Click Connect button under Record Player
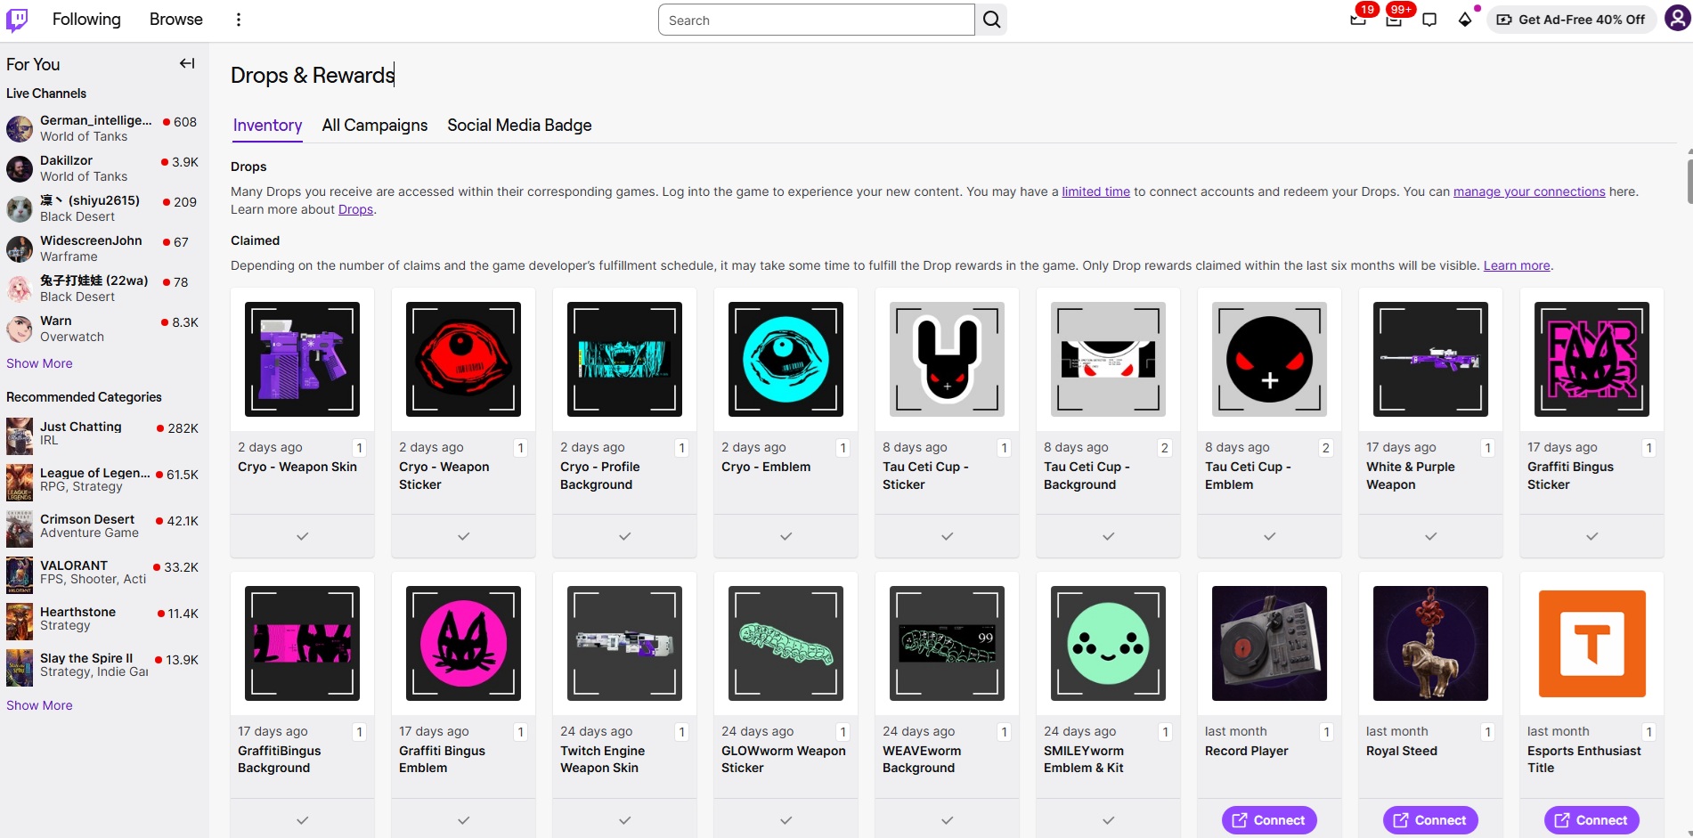Viewport: 1693px width, 838px height. pyautogui.click(x=1269, y=820)
